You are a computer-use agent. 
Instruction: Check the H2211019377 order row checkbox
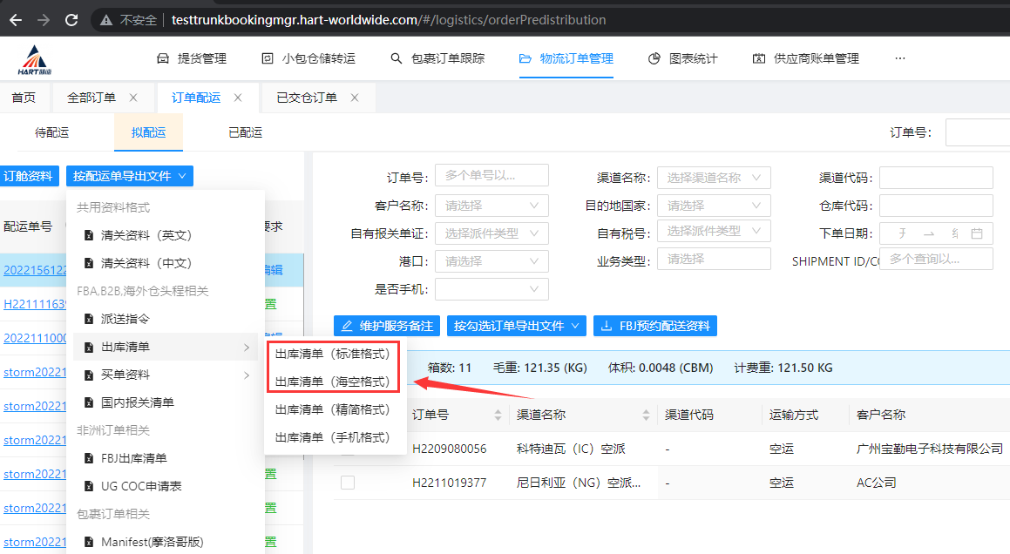348,483
